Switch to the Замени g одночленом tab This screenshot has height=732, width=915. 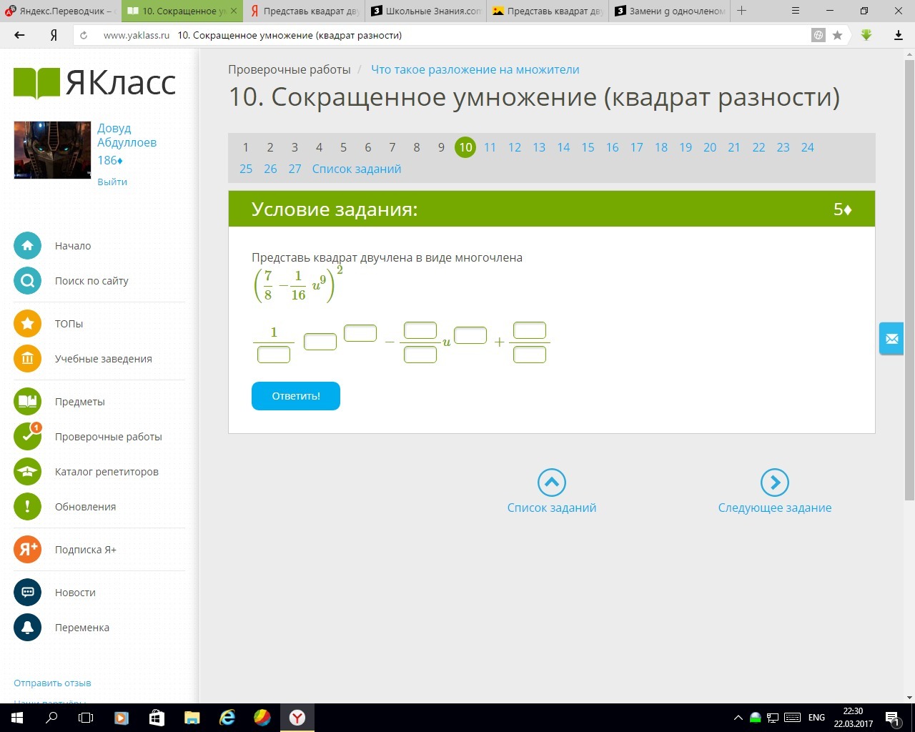pos(670,11)
